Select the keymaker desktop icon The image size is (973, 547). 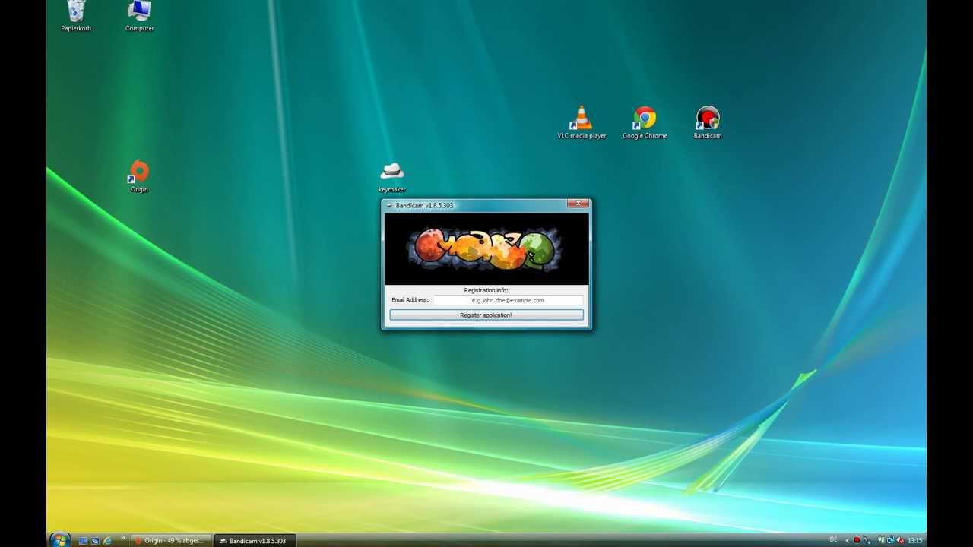pos(392,177)
